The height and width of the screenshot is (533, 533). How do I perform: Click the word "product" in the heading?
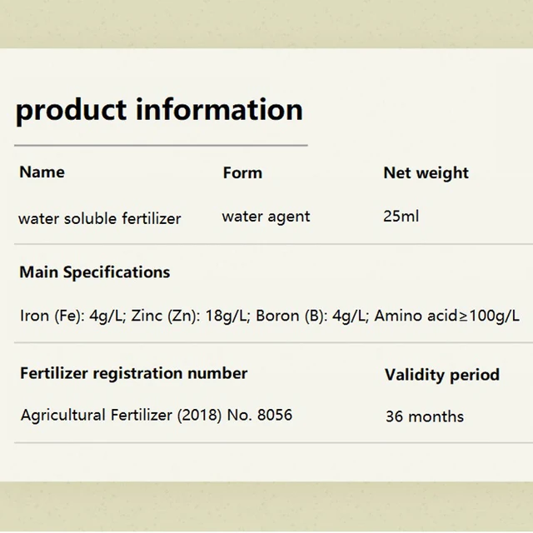point(71,110)
